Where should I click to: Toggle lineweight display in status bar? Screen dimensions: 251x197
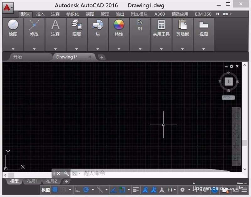pyautogui.click(x=136, y=190)
